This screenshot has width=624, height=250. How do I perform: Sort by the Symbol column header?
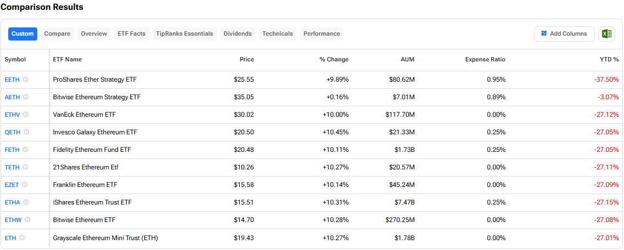coord(15,60)
